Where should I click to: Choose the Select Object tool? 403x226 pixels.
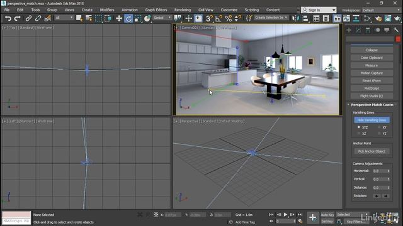(79, 18)
